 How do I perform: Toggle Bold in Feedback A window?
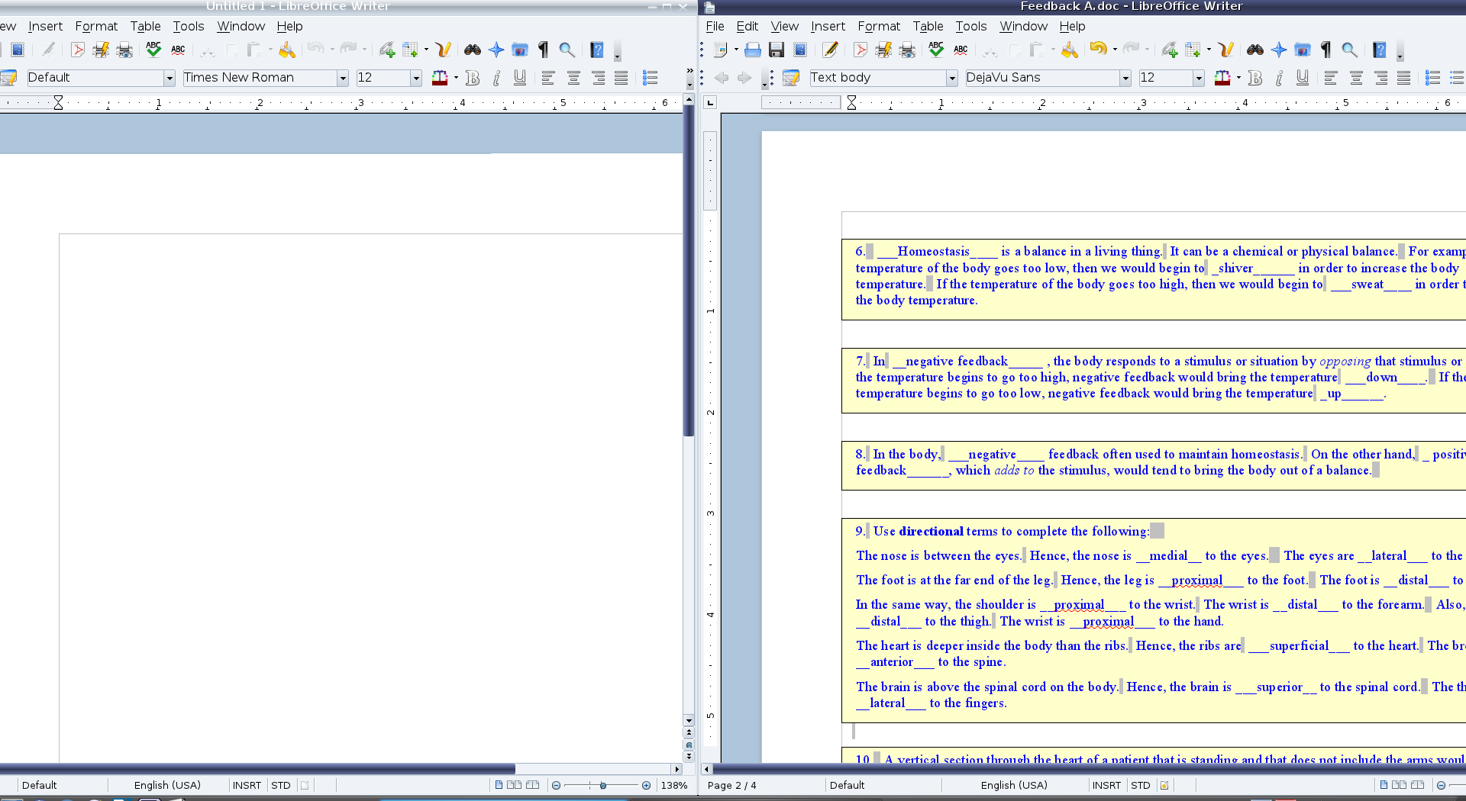point(1255,78)
